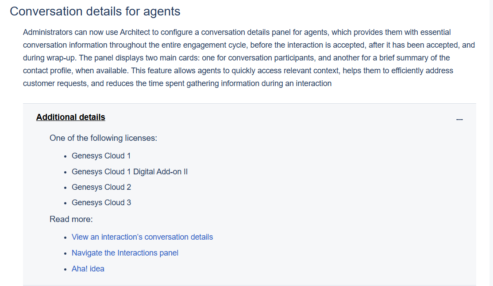
Task: Click the Genesys Cloud 3 list item
Action: (101, 203)
